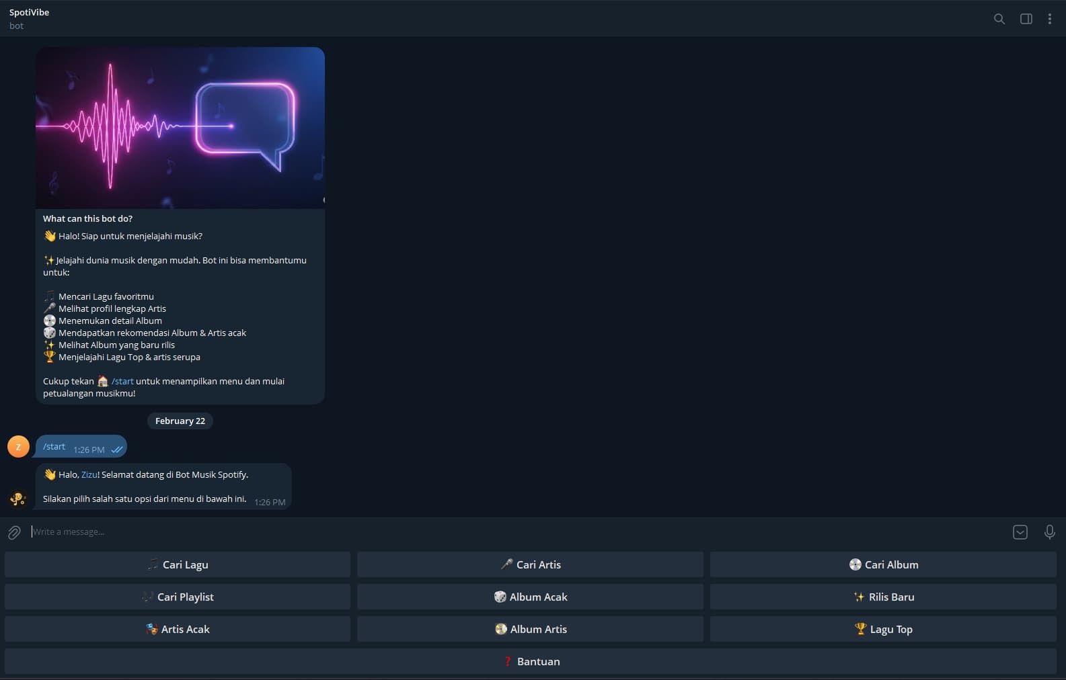This screenshot has height=680, width=1066.
Task: Click the microphone voice message icon
Action: tap(1049, 532)
